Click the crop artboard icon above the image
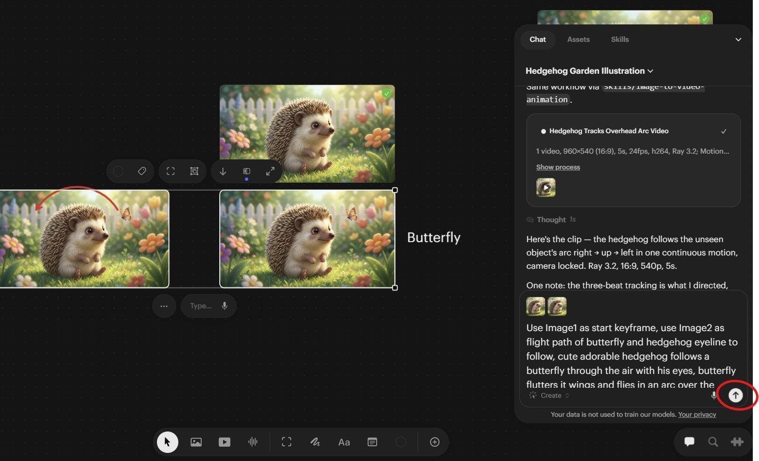Screen dimensions: 759x461 [194, 171]
